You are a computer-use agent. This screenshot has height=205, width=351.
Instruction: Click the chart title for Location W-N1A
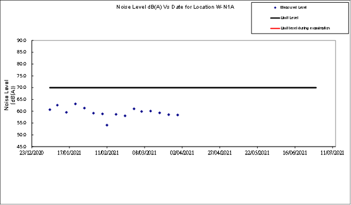pyautogui.click(x=175, y=7)
